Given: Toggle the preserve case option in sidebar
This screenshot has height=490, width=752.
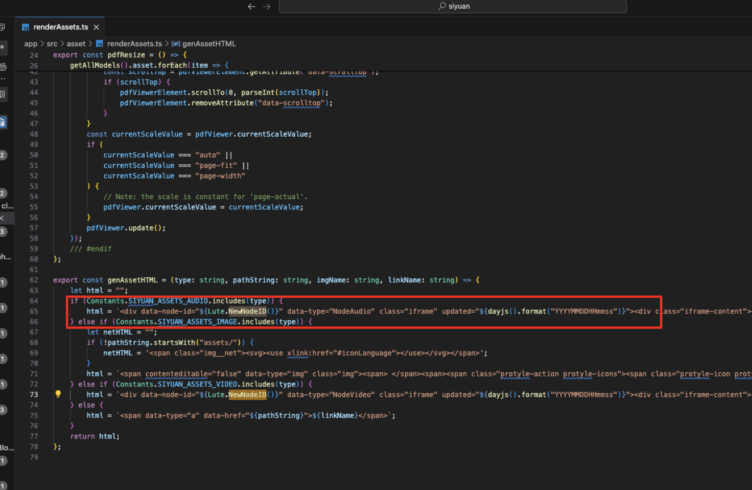Looking at the screenshot, I should pos(3,67).
